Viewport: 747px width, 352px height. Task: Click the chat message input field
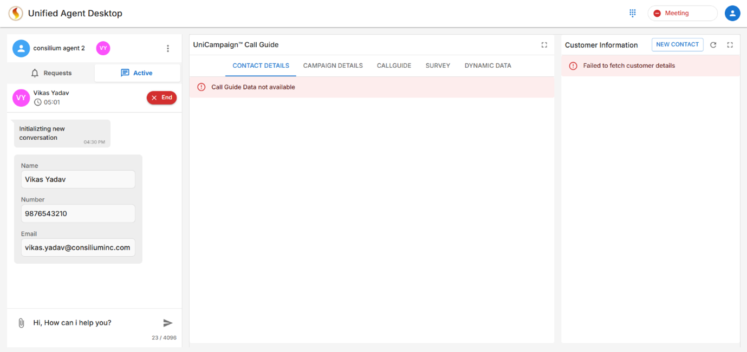tap(92, 323)
